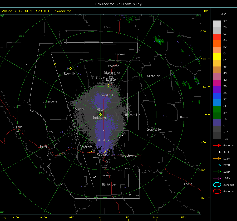
Task: Click the white plus marker west of Hanna
Action: point(149,106)
